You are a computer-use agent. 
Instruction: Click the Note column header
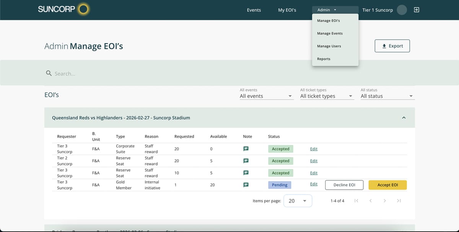(247, 136)
